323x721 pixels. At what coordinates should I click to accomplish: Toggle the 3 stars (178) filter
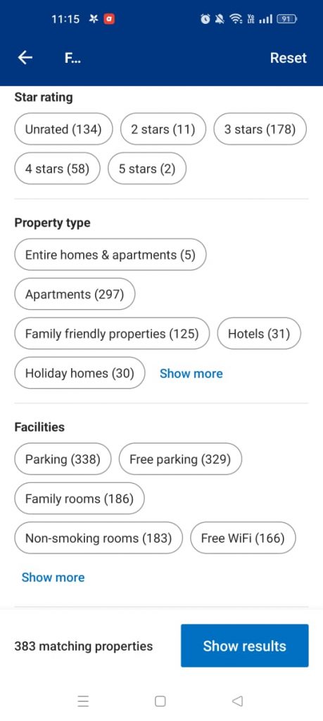coord(260,130)
